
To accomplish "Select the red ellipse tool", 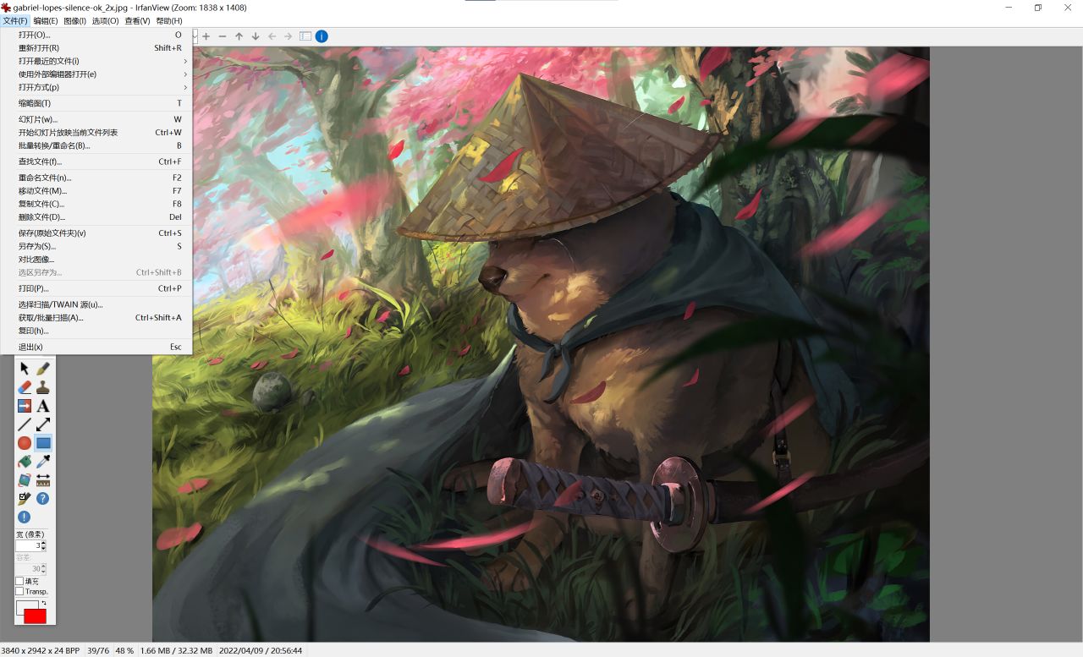I will pos(25,443).
